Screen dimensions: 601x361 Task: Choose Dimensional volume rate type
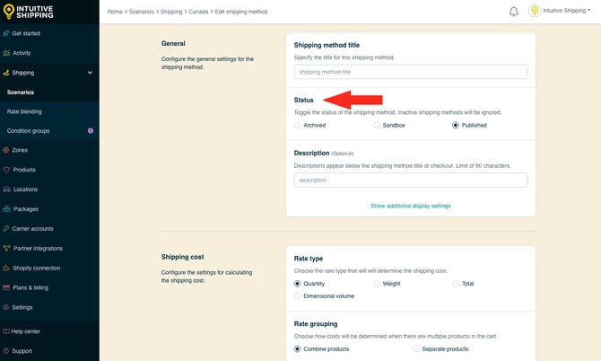pyautogui.click(x=297, y=295)
